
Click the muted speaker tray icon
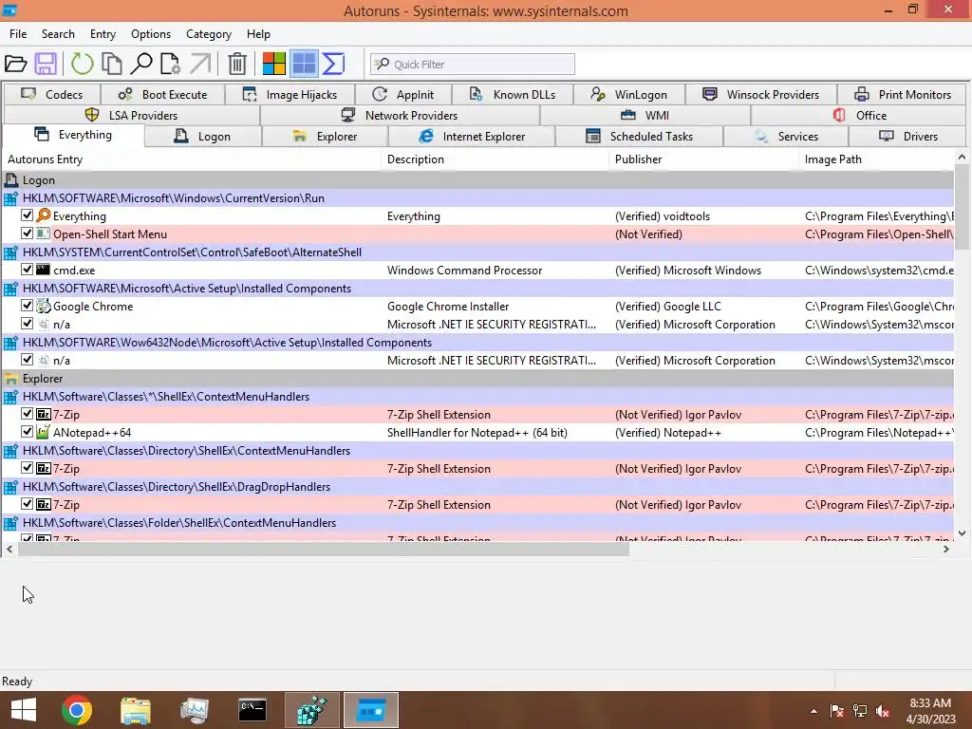pos(883,711)
